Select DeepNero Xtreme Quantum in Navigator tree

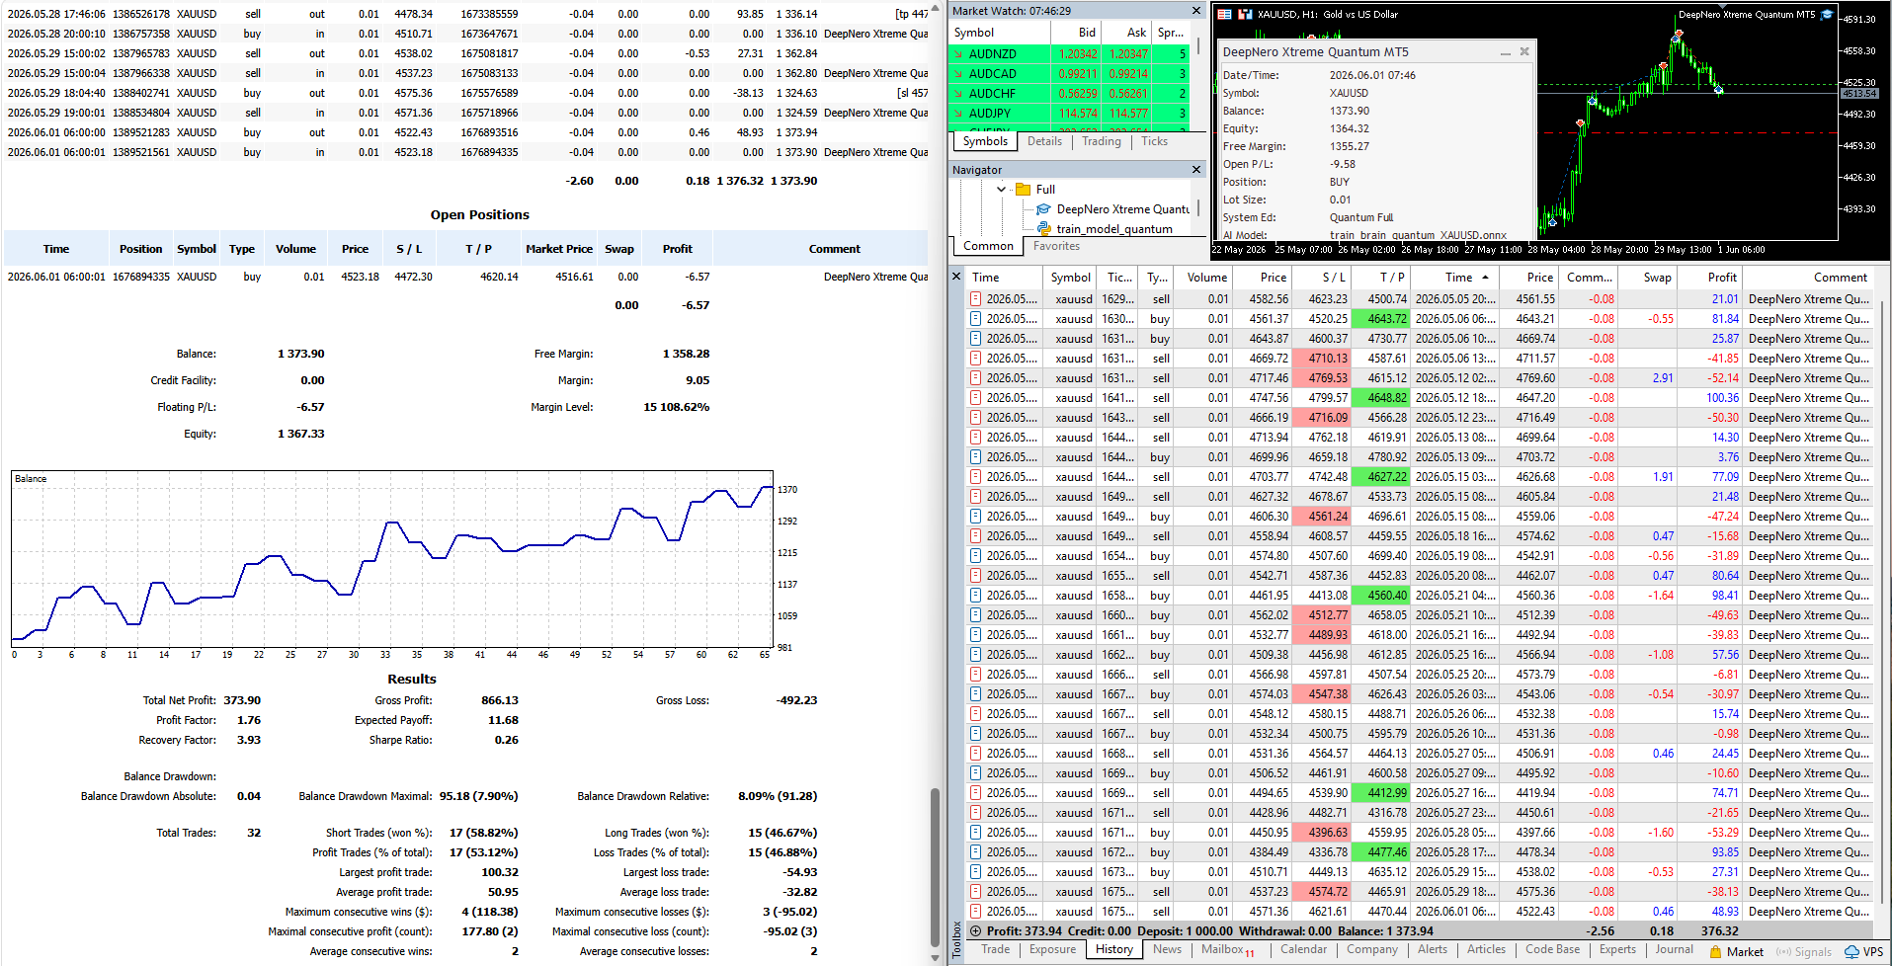1122,209
